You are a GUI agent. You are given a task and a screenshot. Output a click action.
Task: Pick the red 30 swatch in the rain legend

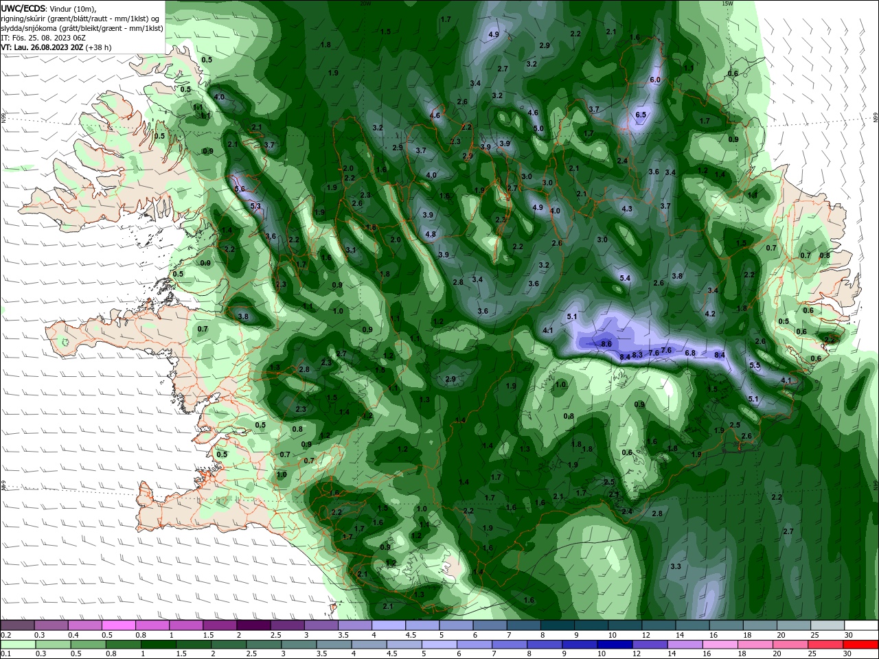pyautogui.click(x=861, y=645)
